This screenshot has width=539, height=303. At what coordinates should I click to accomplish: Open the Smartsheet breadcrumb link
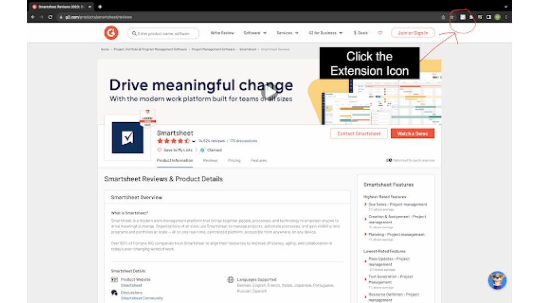click(247, 50)
